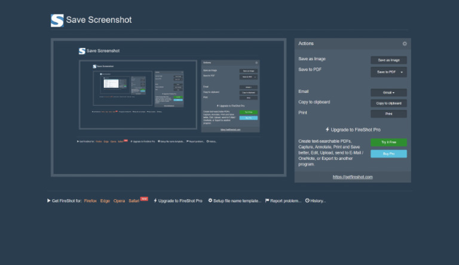Click the Save as Image label

[312, 59]
